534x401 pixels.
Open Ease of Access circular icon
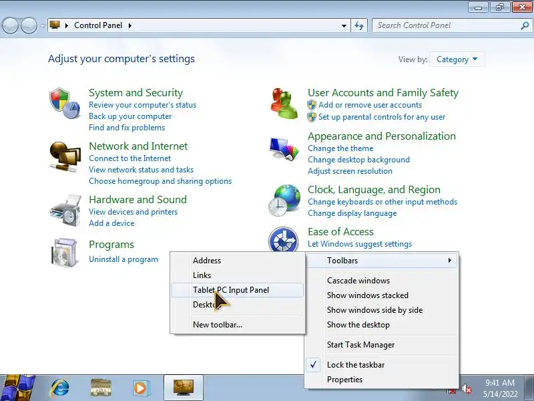[283, 239]
